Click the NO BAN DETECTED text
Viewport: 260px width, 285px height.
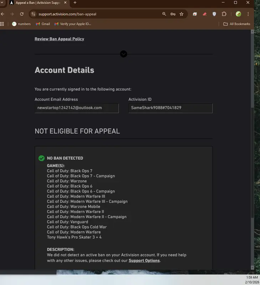tap(65, 158)
